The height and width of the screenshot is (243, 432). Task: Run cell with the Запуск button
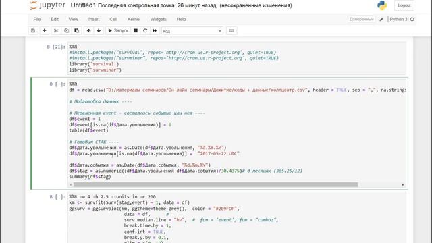click(x=118, y=30)
